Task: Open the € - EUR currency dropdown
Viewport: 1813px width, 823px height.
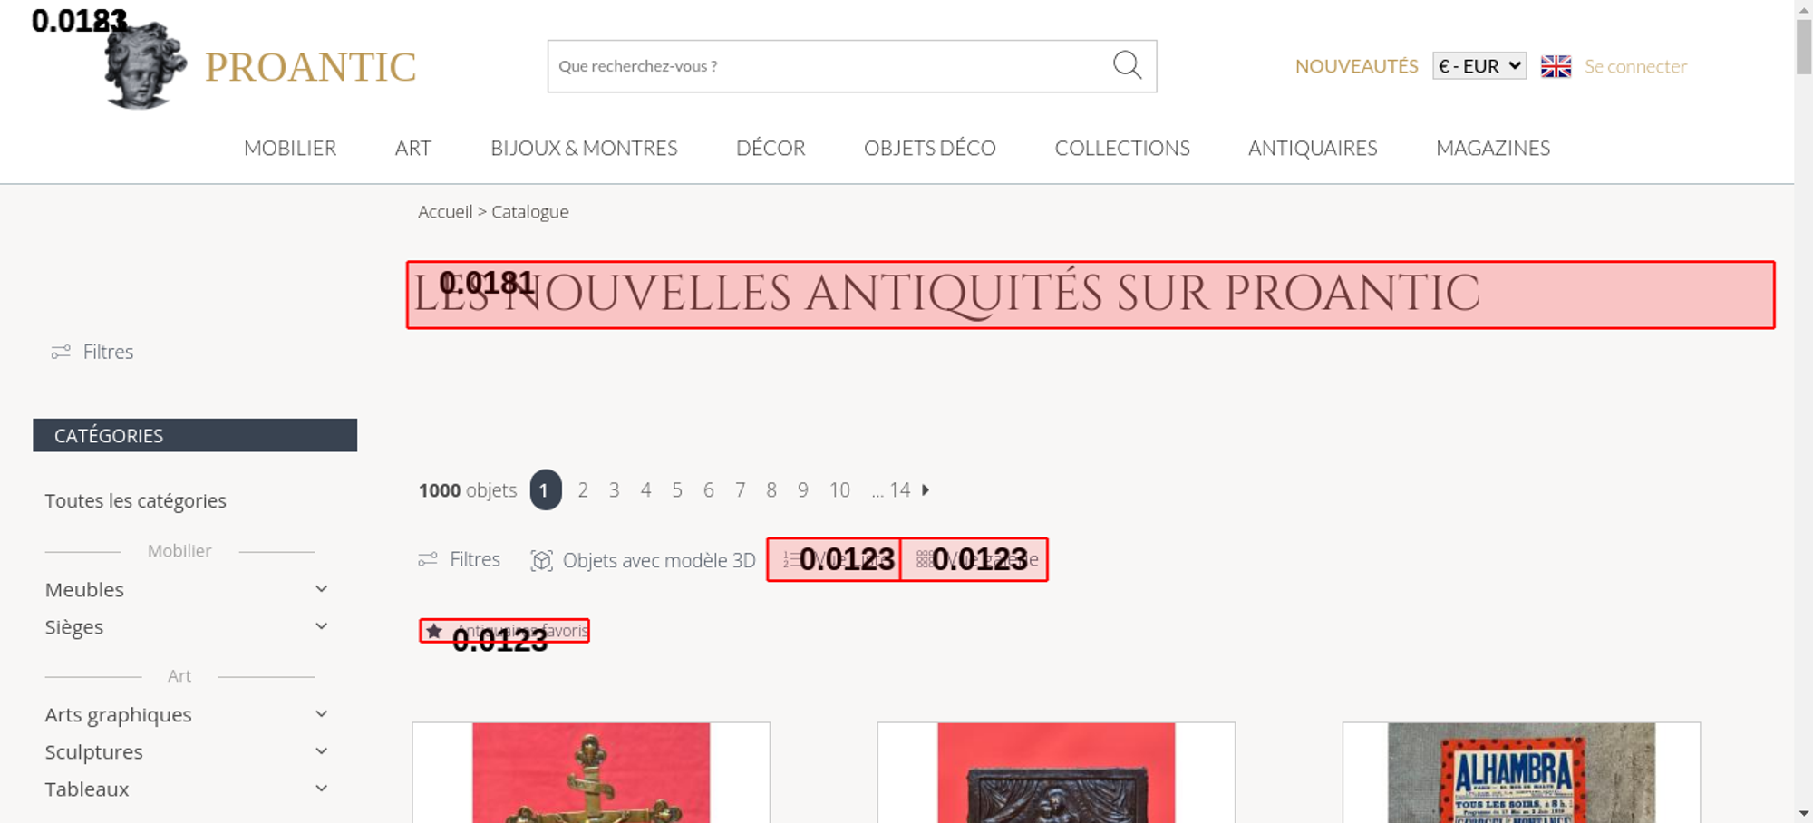Action: [x=1479, y=66]
